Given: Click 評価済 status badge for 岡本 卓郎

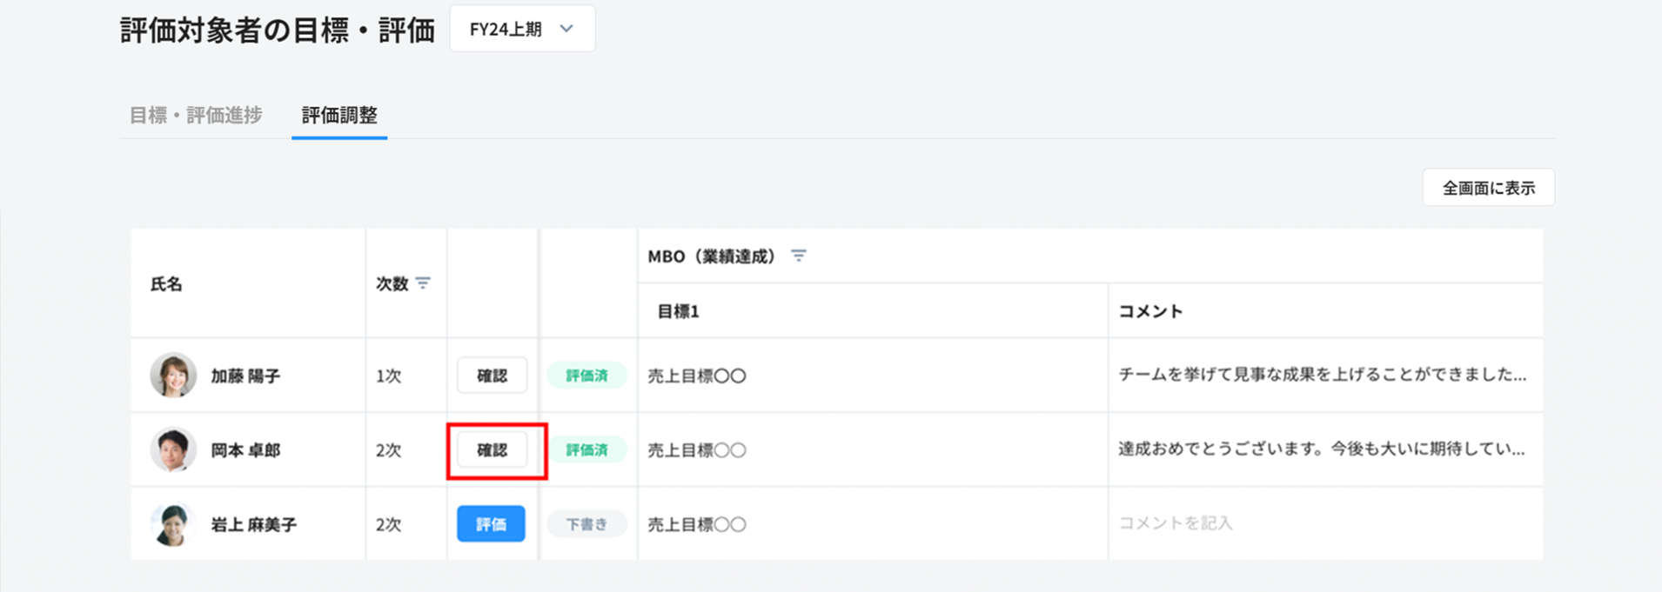Looking at the screenshot, I should [x=586, y=450].
